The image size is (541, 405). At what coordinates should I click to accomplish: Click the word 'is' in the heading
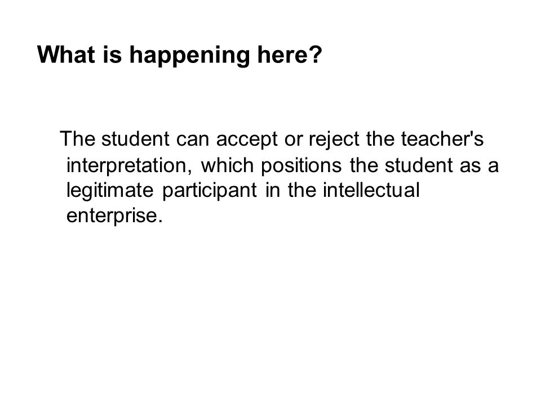coord(112,55)
